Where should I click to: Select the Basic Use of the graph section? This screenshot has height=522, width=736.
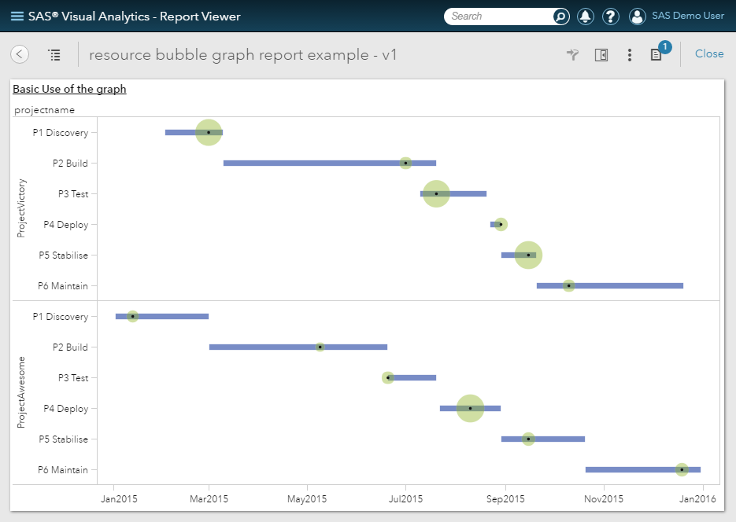click(69, 89)
